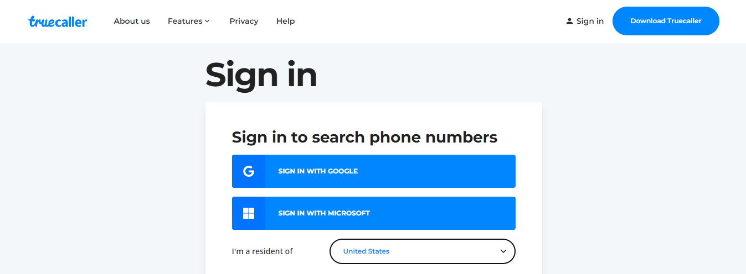Click 'Sign in to search phone numbers' heading
The height and width of the screenshot is (274, 746).
pos(364,137)
